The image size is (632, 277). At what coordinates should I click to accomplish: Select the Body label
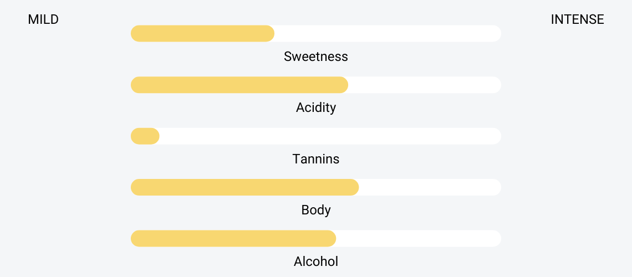tap(315, 211)
